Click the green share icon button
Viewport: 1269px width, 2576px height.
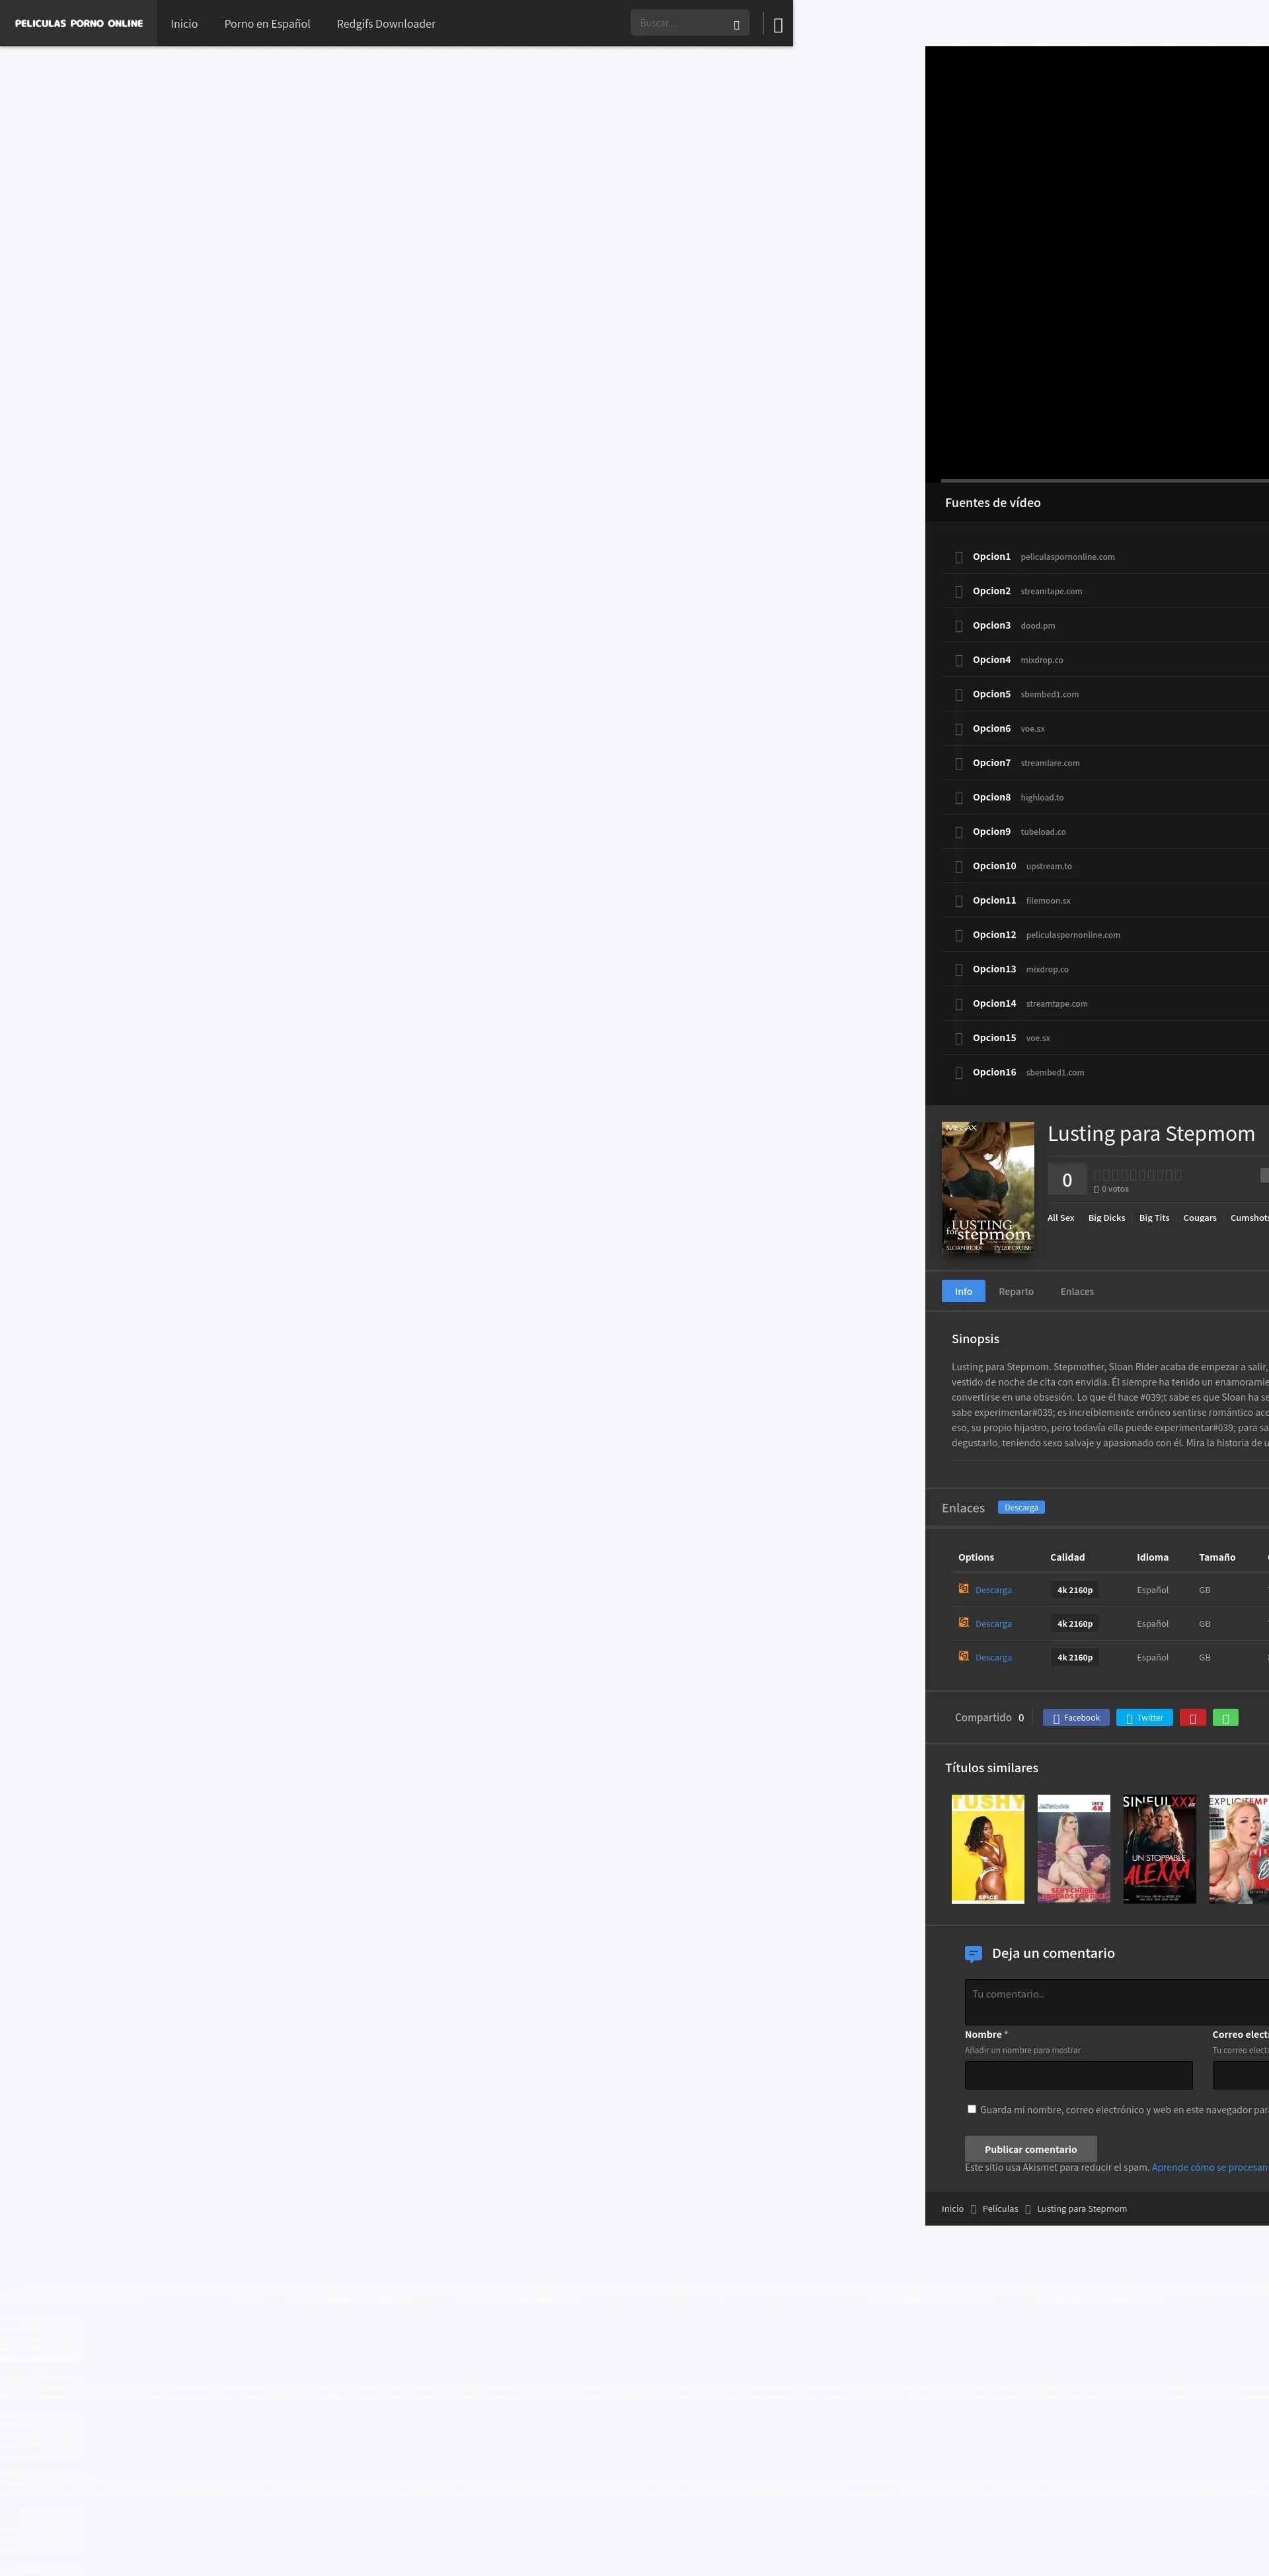click(x=1225, y=1718)
